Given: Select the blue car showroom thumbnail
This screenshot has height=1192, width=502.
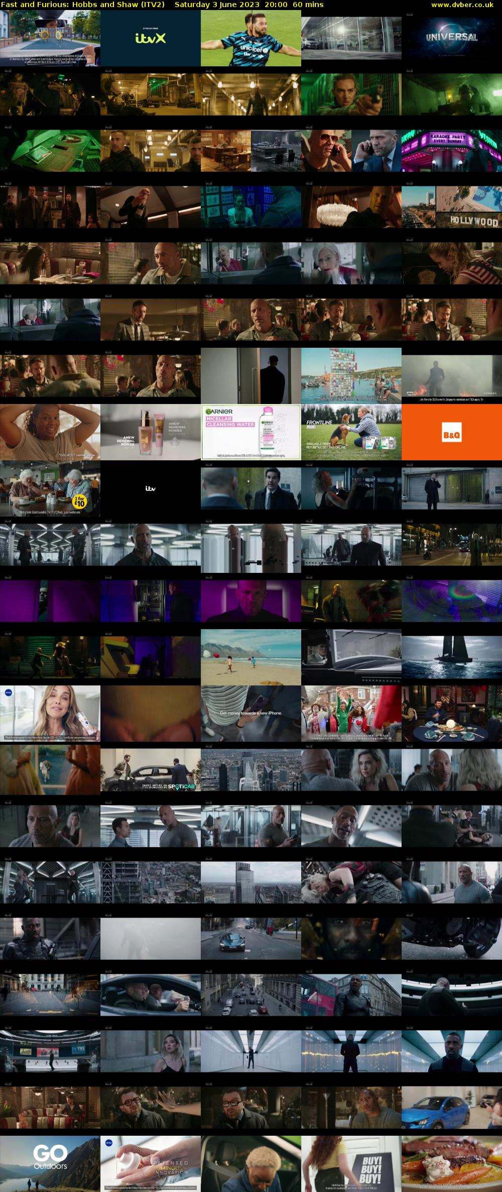Looking at the screenshot, I should (452, 1108).
